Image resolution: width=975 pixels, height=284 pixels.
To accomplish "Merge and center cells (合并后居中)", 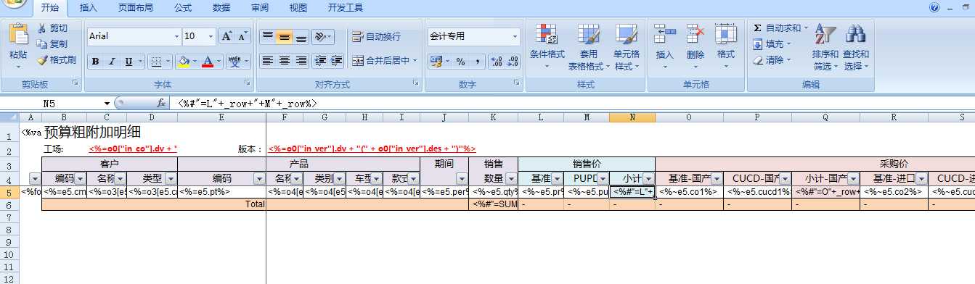I will (x=385, y=61).
